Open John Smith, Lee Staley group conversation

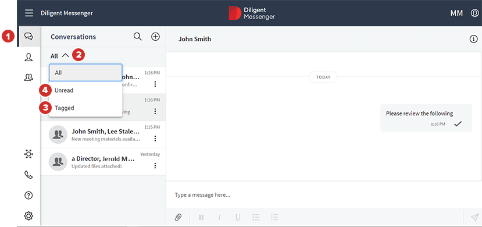[103, 134]
